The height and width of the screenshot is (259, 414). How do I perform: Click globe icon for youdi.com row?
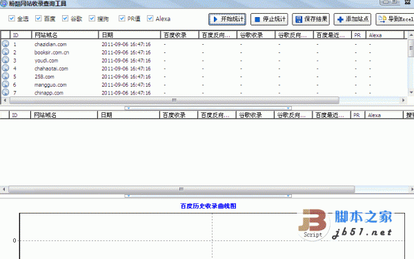click(x=6, y=60)
